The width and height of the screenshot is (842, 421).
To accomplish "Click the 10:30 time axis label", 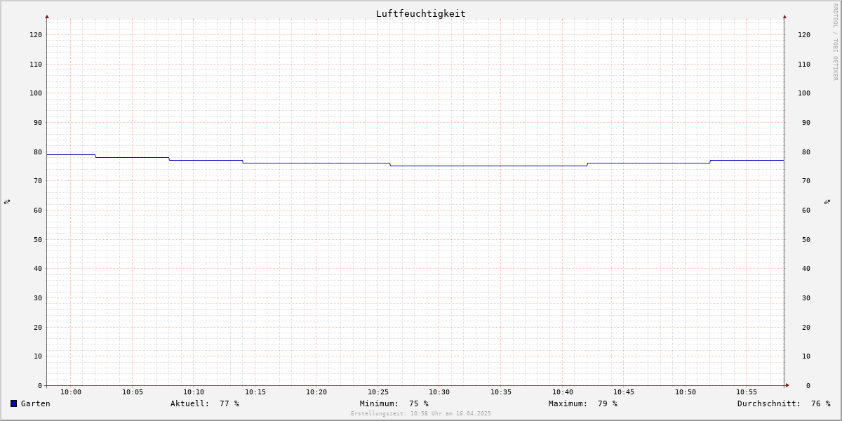I will click(439, 392).
